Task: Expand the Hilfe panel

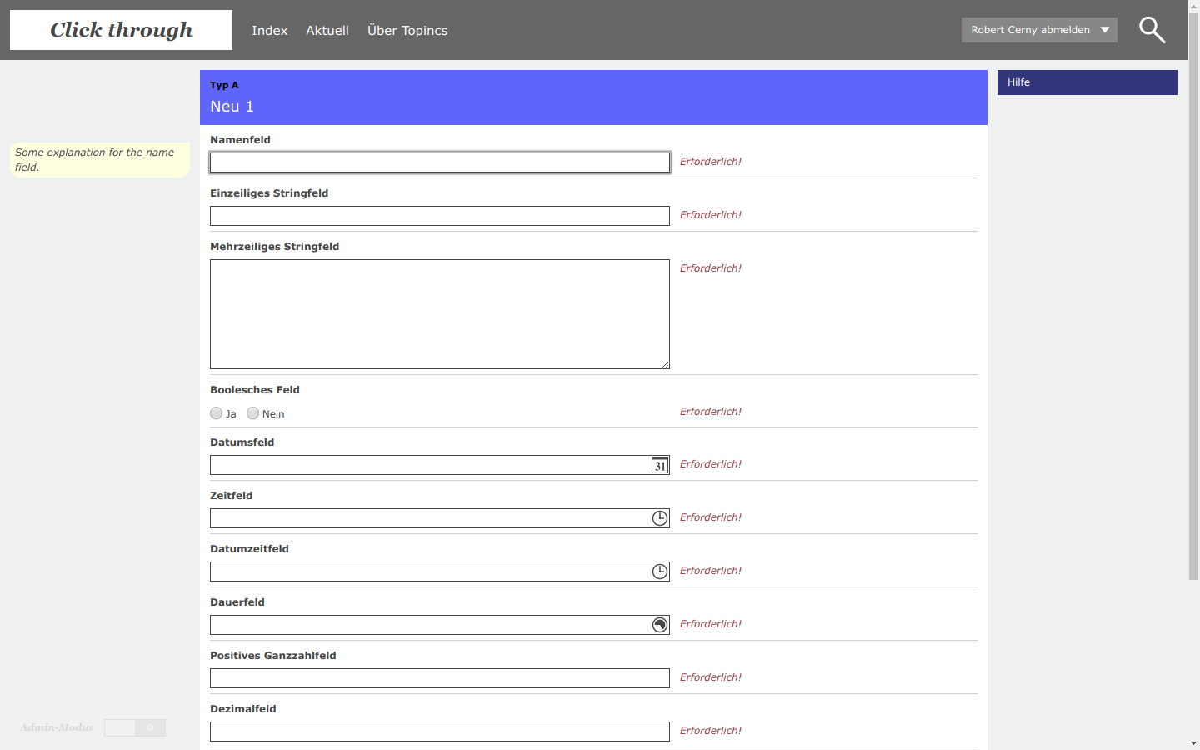Action: point(1087,82)
